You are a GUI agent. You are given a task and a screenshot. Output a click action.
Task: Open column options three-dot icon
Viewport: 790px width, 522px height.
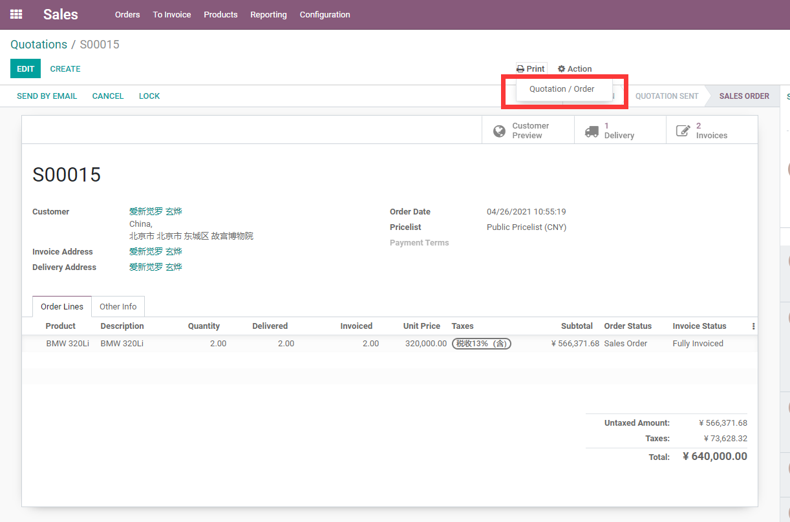(x=753, y=326)
